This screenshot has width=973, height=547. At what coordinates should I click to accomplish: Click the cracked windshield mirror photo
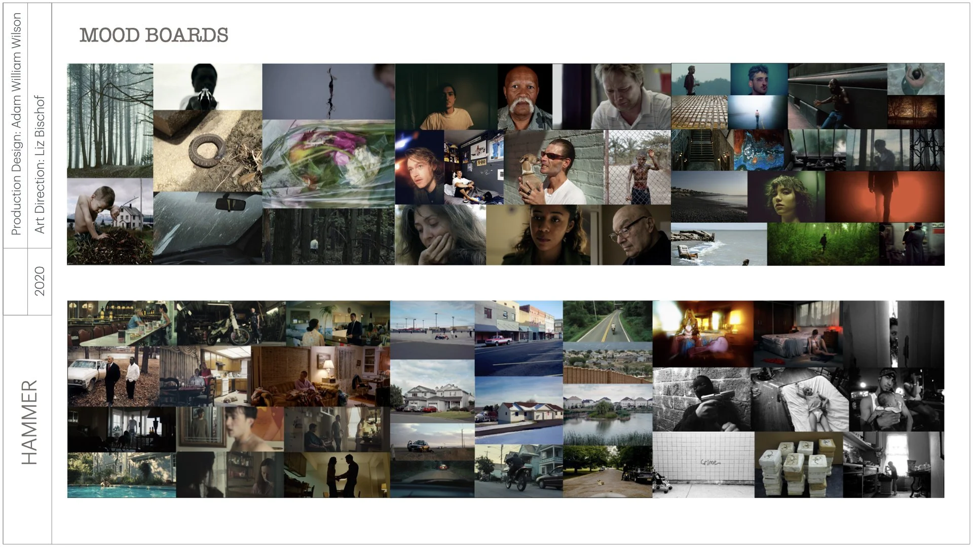click(207, 228)
